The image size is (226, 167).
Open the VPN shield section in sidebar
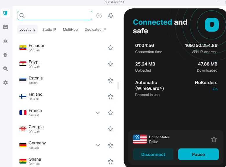coord(6,13)
